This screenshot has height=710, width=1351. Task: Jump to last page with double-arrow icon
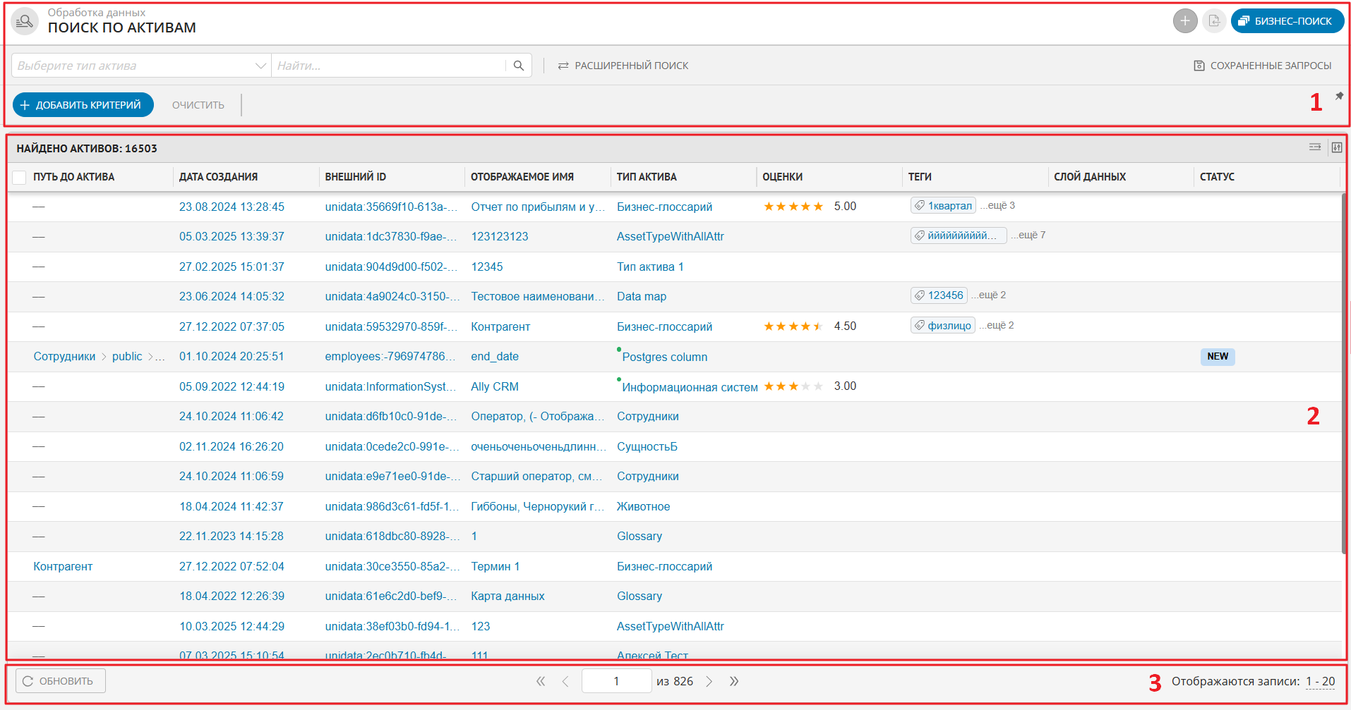click(734, 680)
